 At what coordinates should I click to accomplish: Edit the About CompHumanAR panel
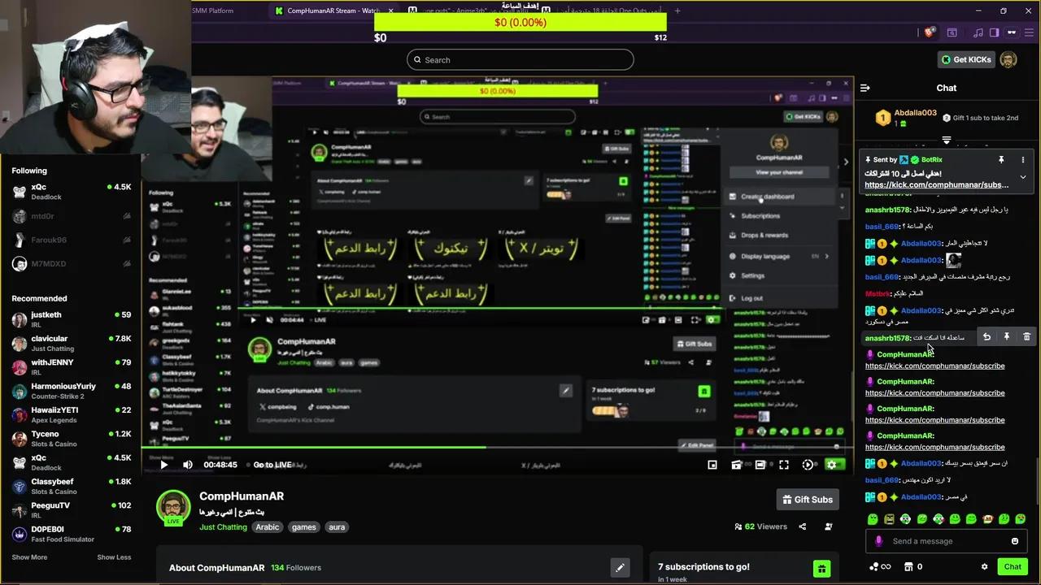coord(620,568)
